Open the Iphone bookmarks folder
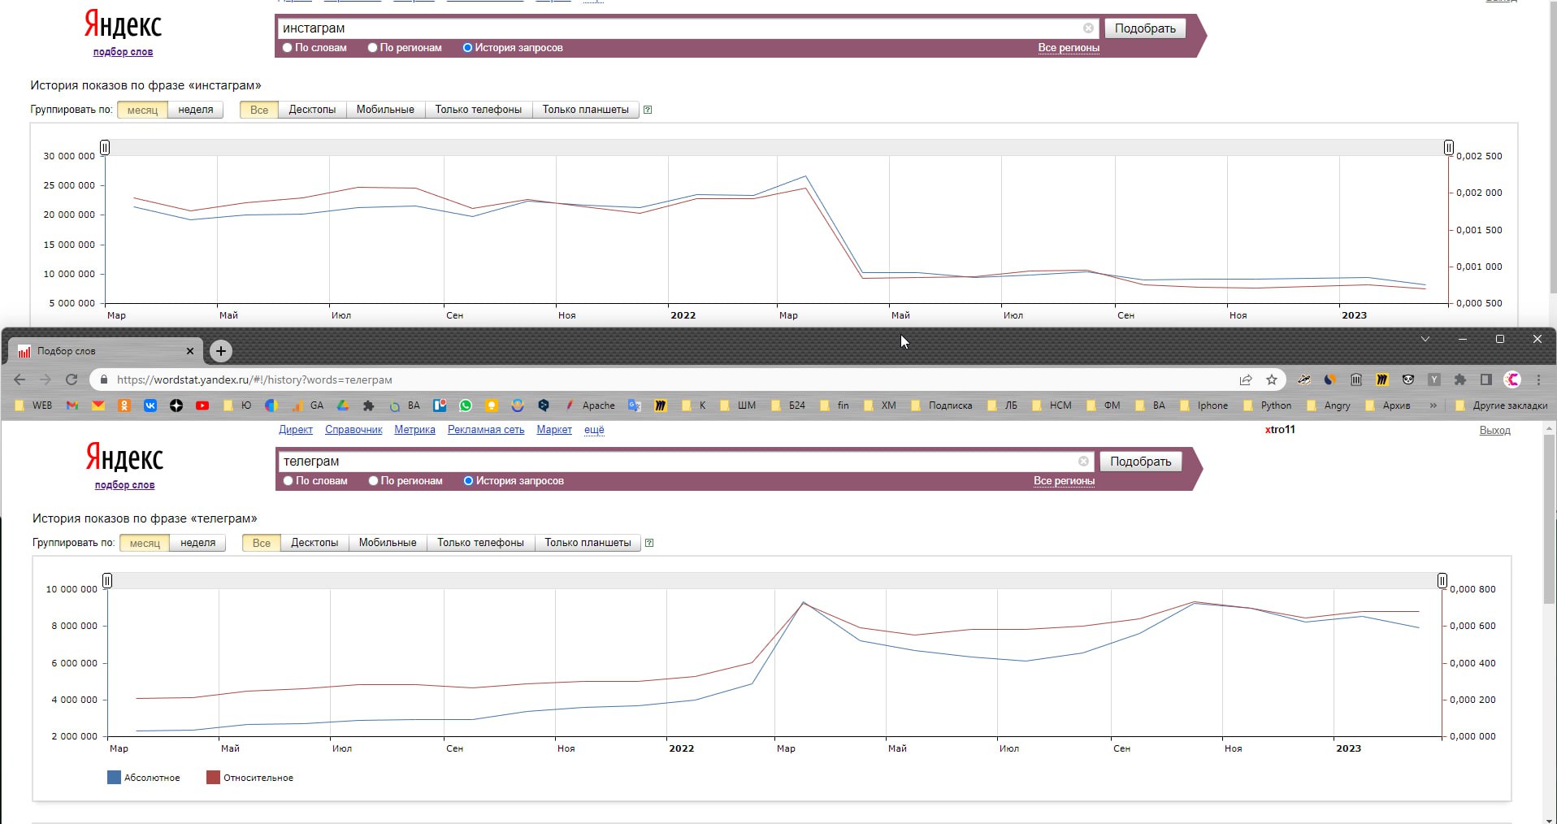1557x824 pixels. [x=1204, y=405]
